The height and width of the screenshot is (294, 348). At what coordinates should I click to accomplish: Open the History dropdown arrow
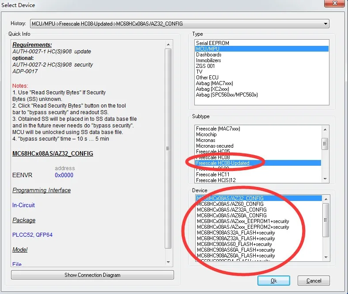(x=325, y=24)
